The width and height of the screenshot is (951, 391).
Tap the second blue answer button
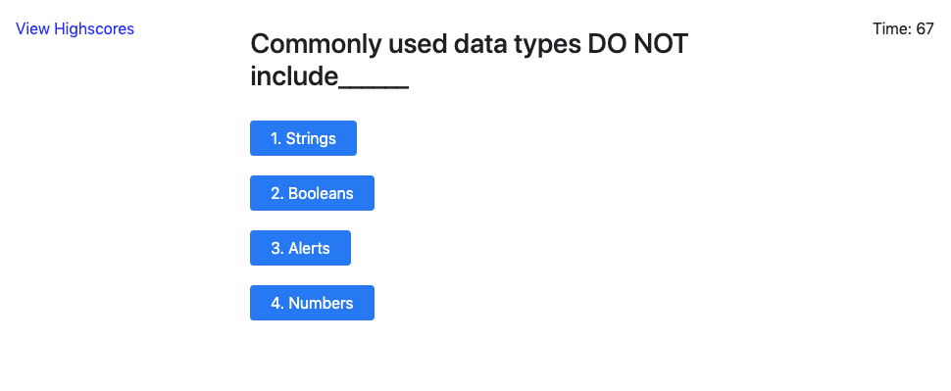click(312, 193)
